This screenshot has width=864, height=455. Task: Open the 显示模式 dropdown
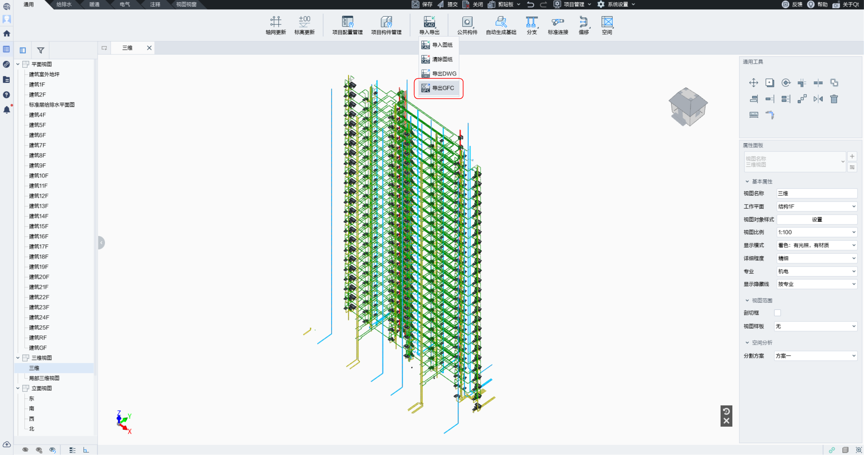coord(817,245)
